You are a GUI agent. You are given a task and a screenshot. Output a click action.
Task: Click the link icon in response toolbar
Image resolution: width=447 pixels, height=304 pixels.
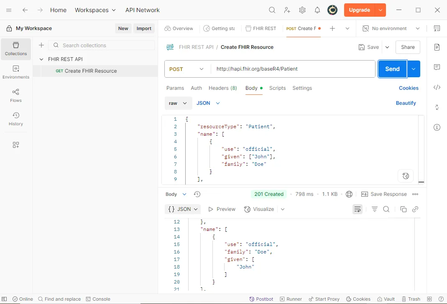coord(415,209)
